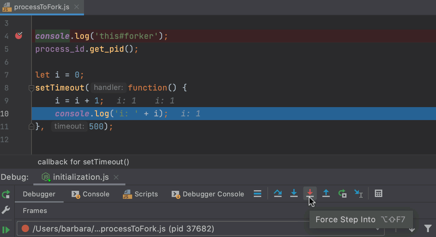Switch to the Debugger tab
The image size is (436, 237).
39,194
